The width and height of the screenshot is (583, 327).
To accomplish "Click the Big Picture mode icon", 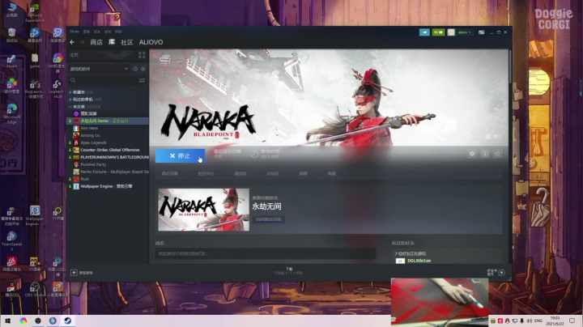I will point(482,32).
